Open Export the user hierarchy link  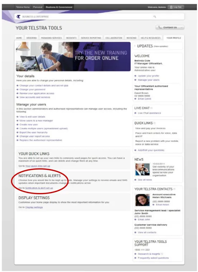[33, 132]
